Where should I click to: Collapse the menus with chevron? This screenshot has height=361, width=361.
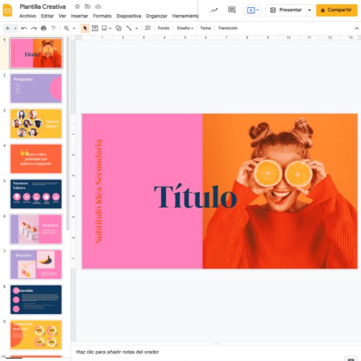coord(357,28)
